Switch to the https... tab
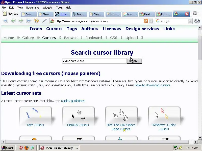 click(x=113, y=14)
